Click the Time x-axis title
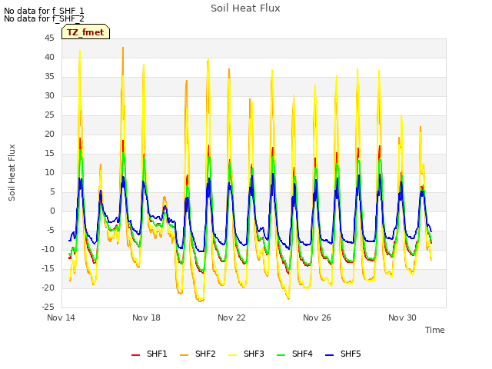 click(x=435, y=330)
